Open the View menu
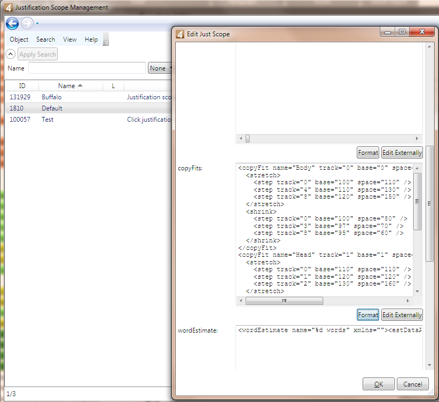 click(70, 40)
